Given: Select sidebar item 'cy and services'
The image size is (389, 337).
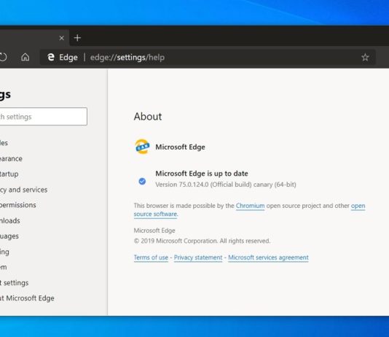Looking at the screenshot, I should click(23, 190).
